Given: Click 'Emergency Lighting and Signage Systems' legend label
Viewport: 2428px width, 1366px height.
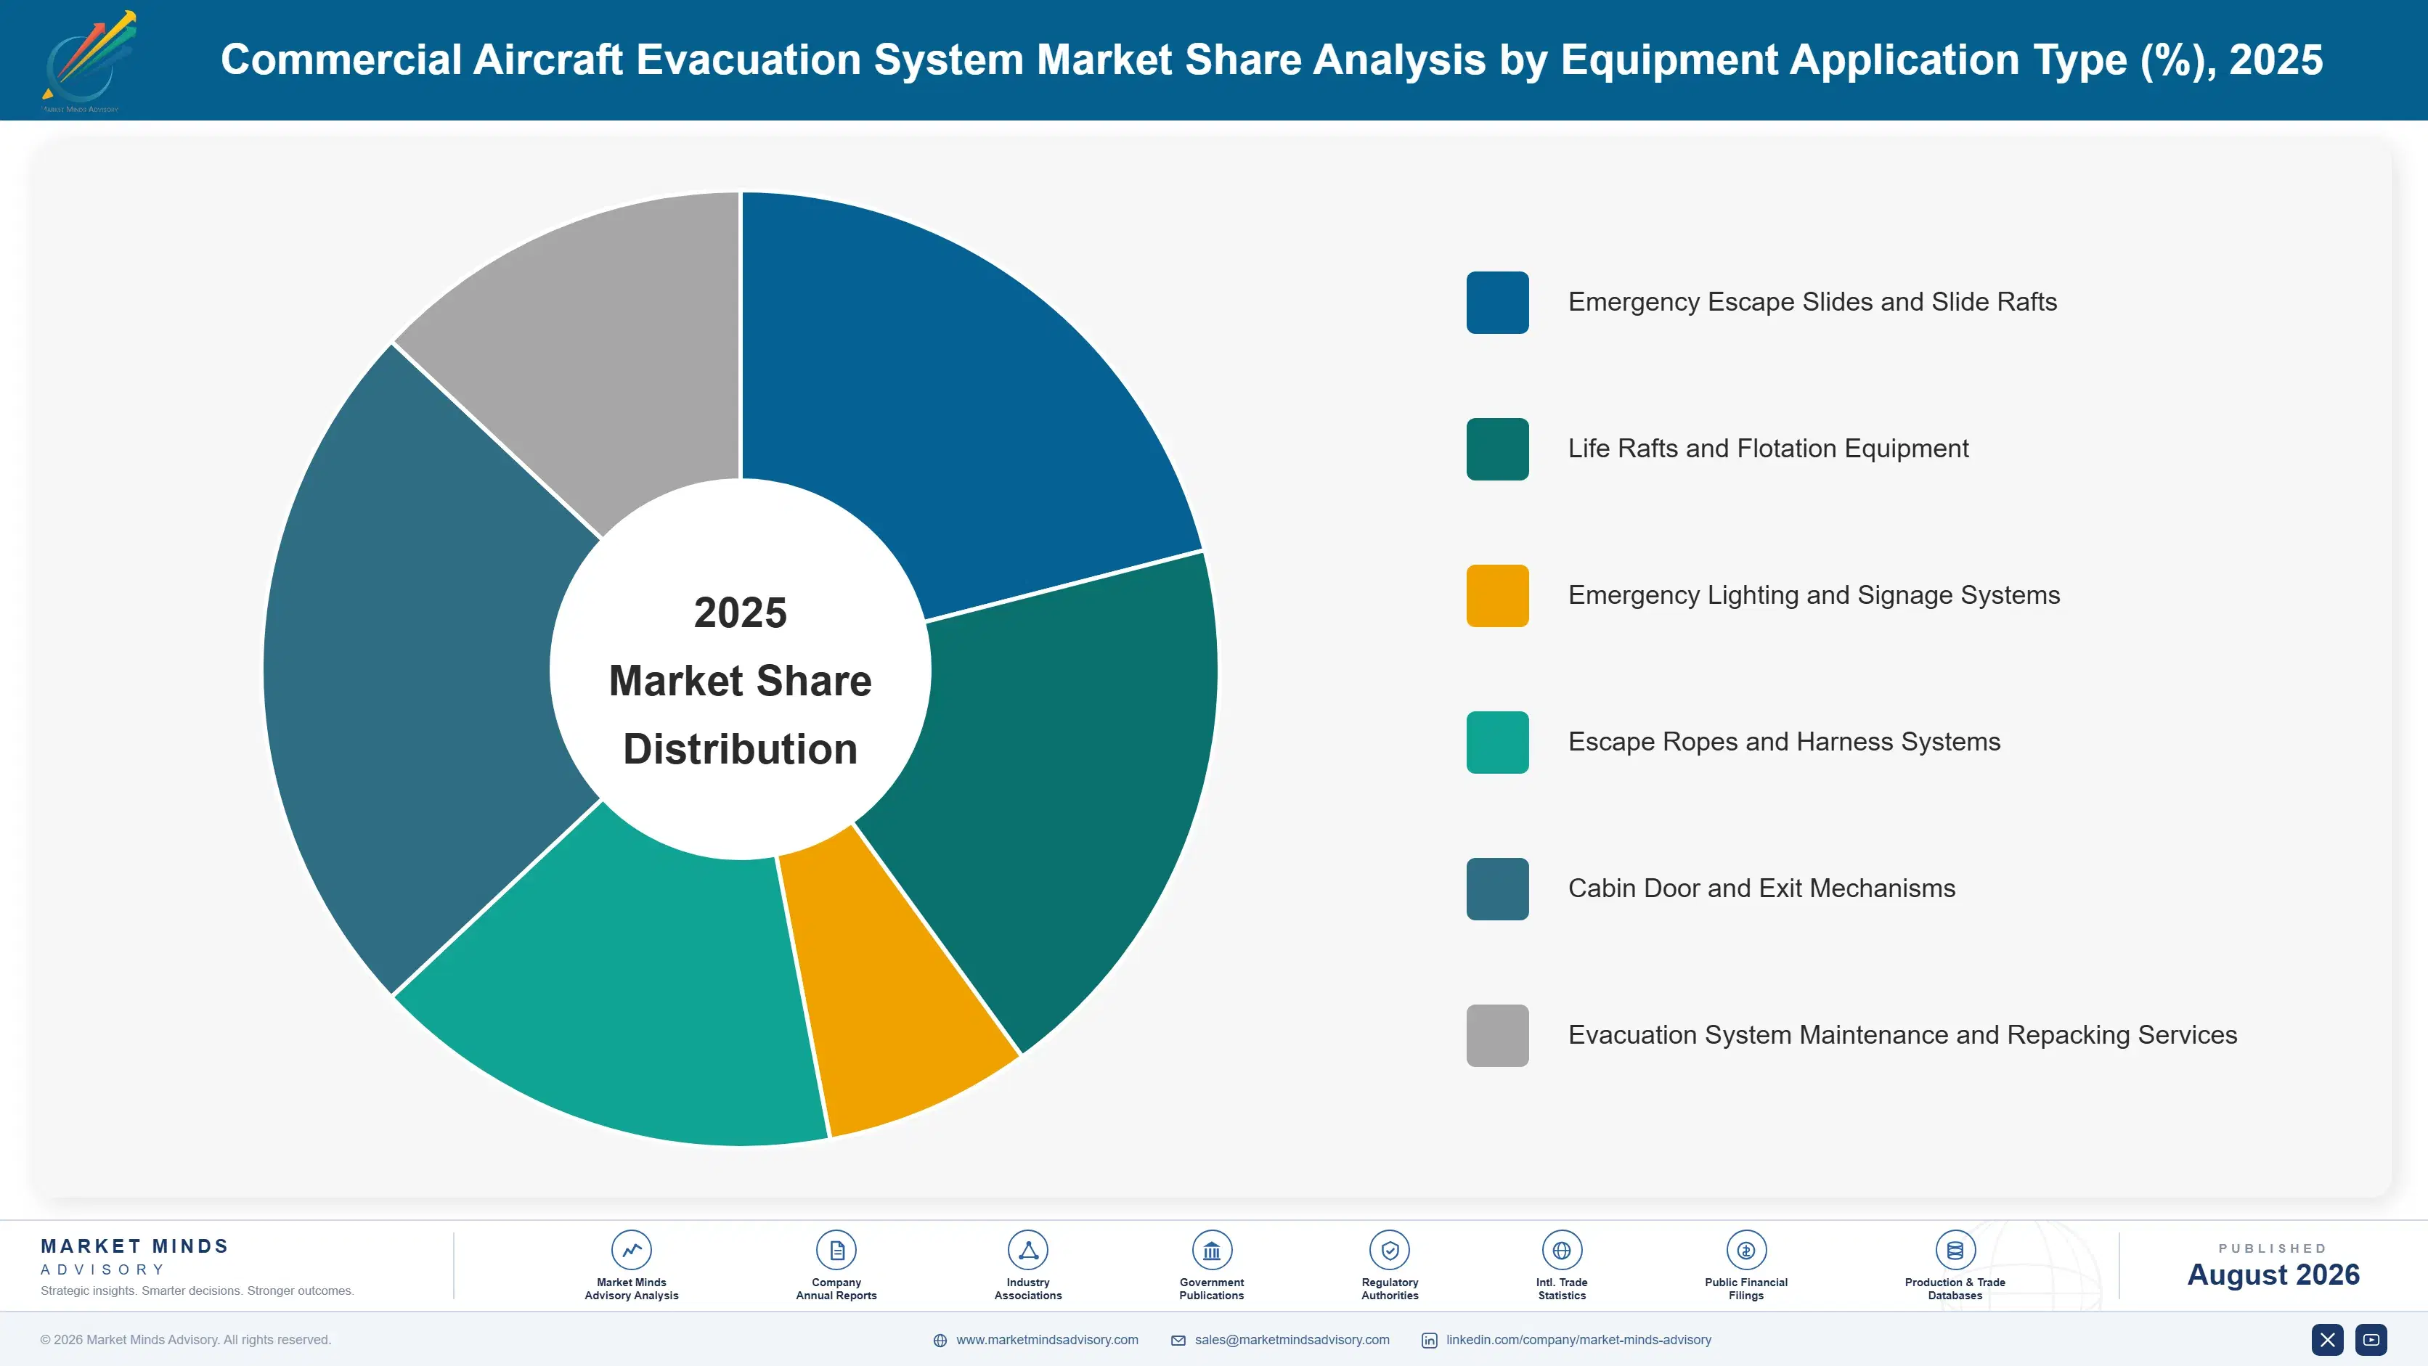Looking at the screenshot, I should [x=1814, y=595].
